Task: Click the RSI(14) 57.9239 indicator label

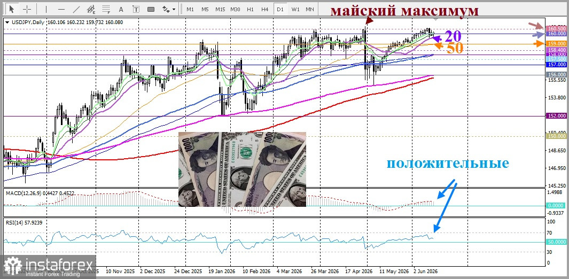Action: tap(24, 223)
